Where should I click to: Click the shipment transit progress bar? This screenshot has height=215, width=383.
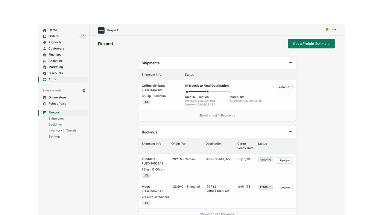[208, 91]
